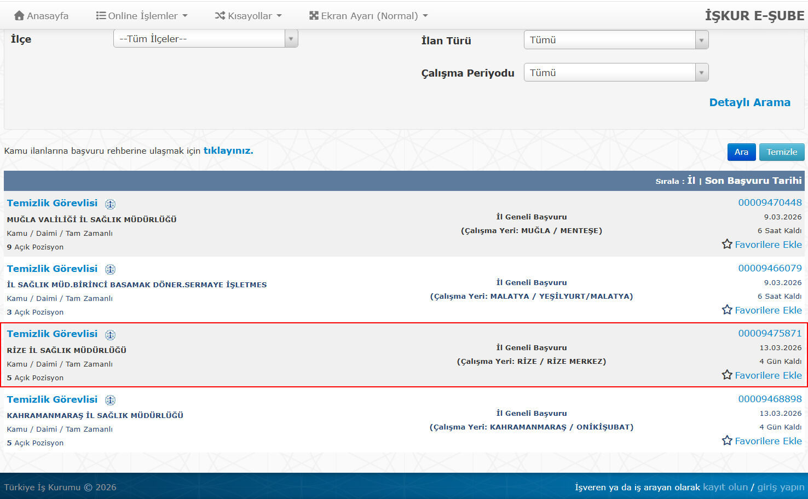Open the Çalışma Periyodu dropdown
The image size is (808, 499).
click(616, 73)
